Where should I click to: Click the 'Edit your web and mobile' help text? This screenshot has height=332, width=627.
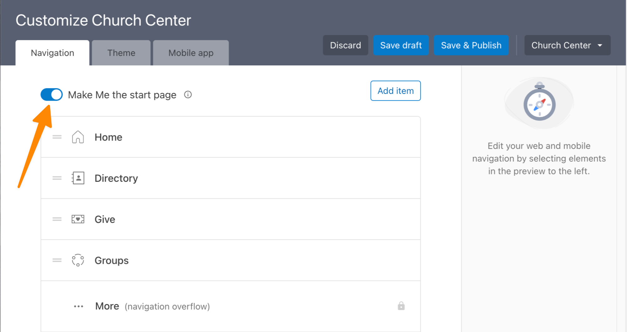tap(539, 158)
